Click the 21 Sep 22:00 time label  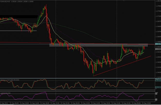coord(55,103)
